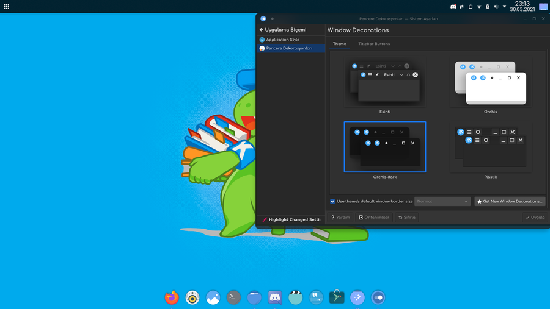Click the volume speaker tray icon
The image size is (550, 309).
click(x=496, y=7)
